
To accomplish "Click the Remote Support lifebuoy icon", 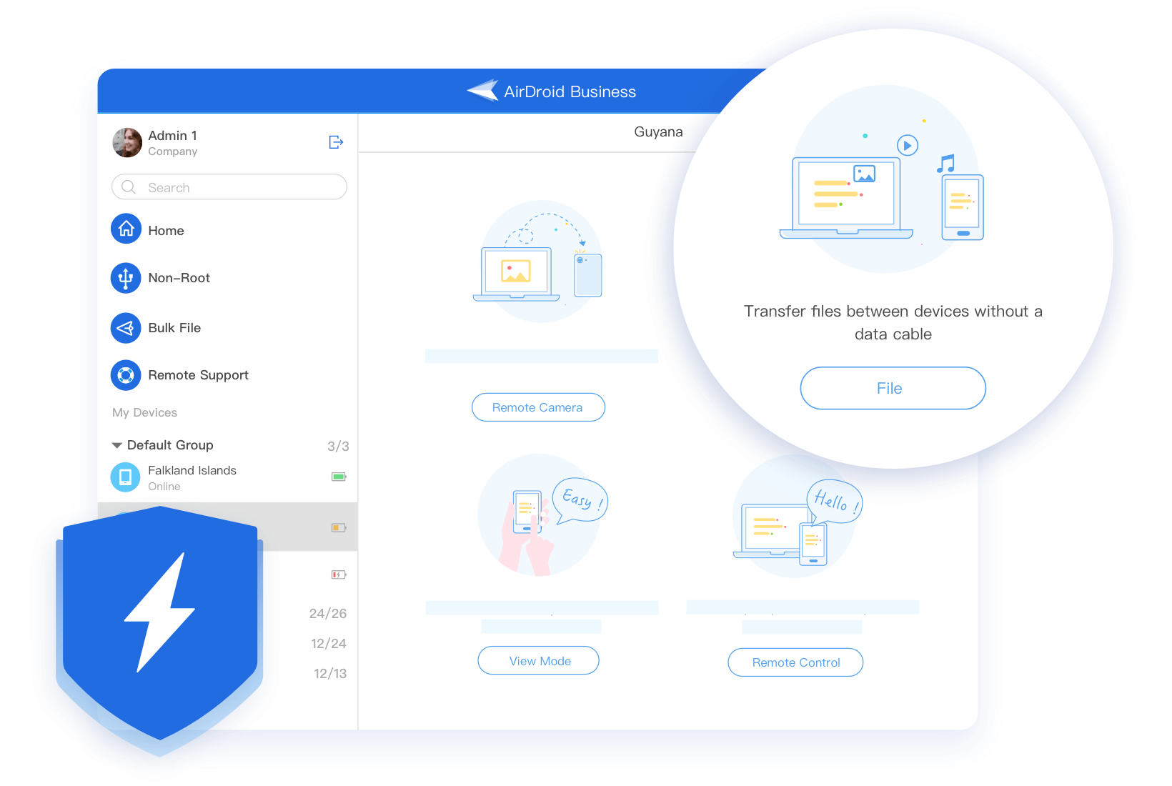I will click(x=126, y=375).
